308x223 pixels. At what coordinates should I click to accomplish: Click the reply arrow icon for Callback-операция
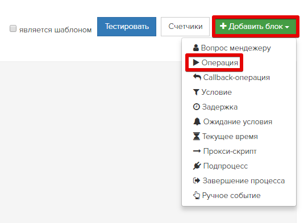tap(197, 77)
